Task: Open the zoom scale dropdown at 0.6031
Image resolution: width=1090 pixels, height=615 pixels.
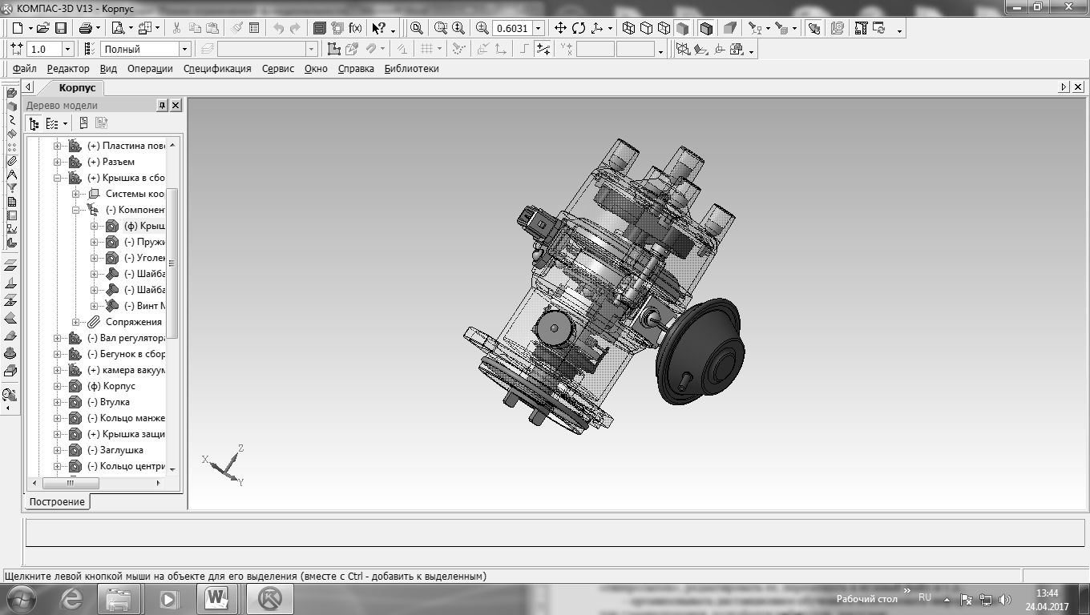Action: pos(538,28)
